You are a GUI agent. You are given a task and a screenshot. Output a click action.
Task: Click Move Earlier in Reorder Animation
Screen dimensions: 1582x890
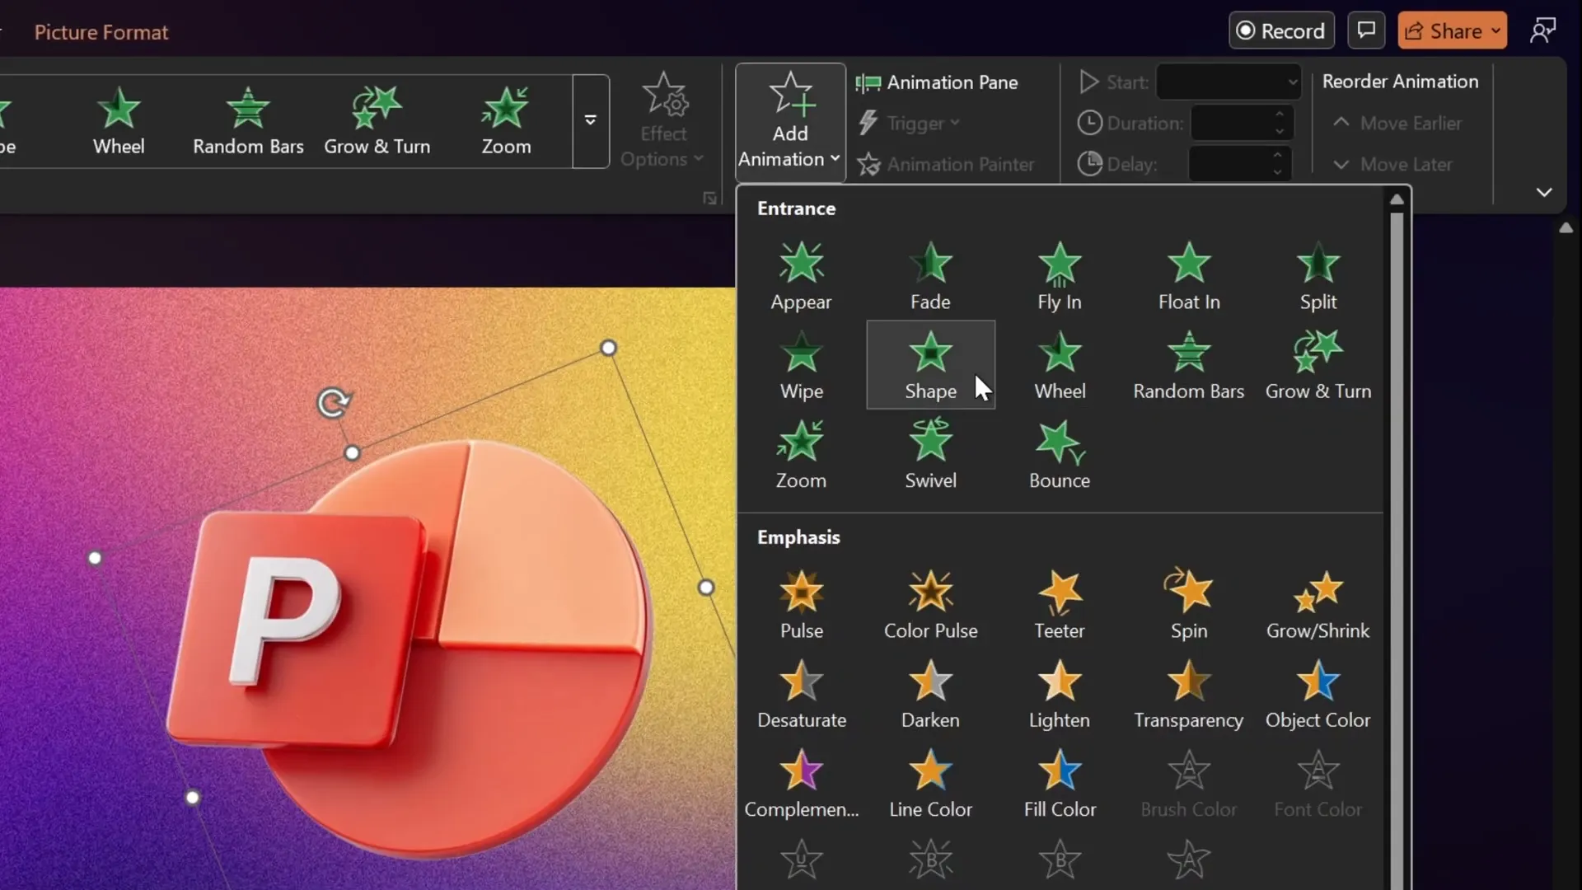pos(1397,123)
